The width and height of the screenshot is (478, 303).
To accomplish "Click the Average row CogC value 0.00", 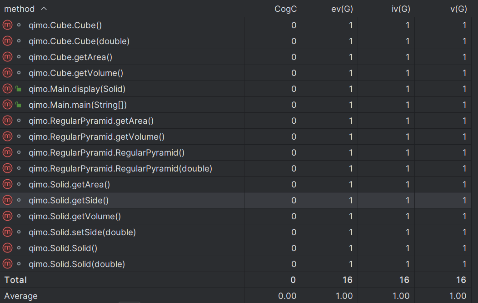I will (x=287, y=296).
